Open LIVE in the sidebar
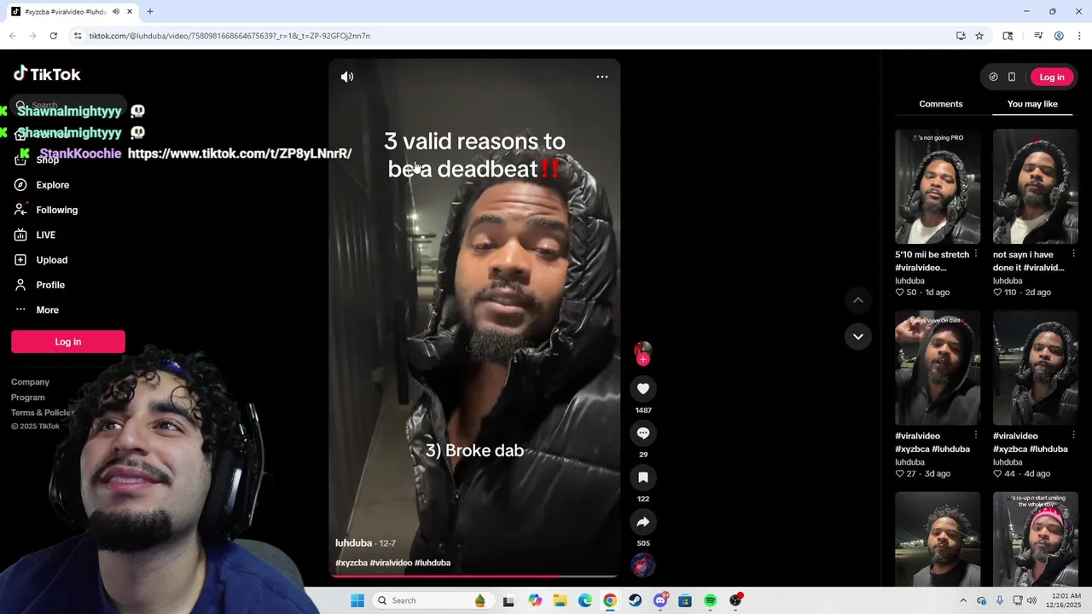This screenshot has width=1092, height=614. tap(45, 235)
